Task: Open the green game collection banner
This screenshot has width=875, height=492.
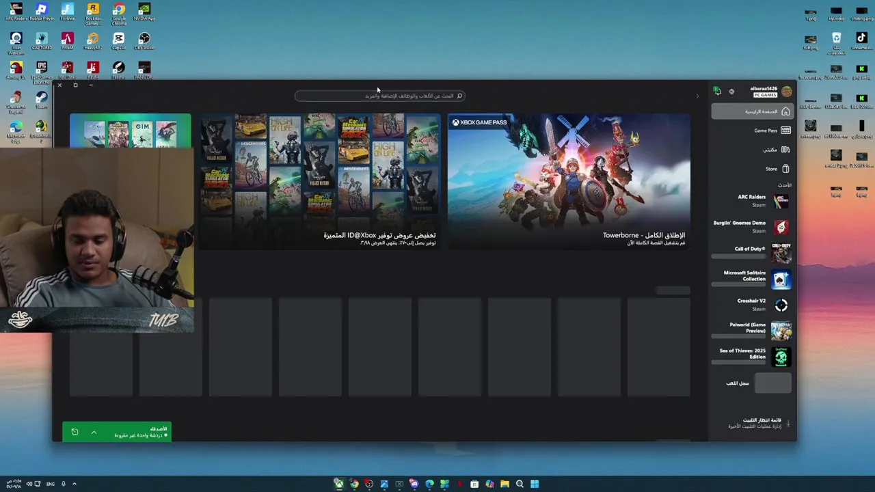Action: tap(130, 131)
